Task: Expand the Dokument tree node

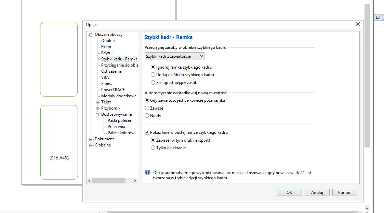Action: tap(91, 139)
